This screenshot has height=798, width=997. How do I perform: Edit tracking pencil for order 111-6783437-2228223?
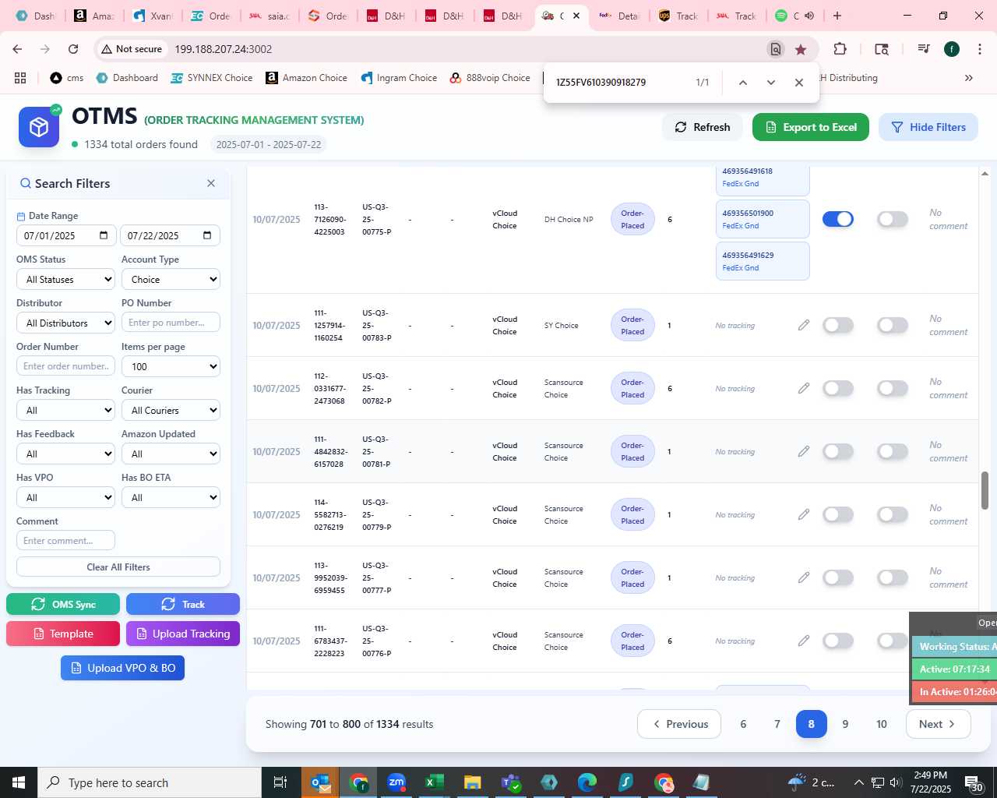(804, 641)
